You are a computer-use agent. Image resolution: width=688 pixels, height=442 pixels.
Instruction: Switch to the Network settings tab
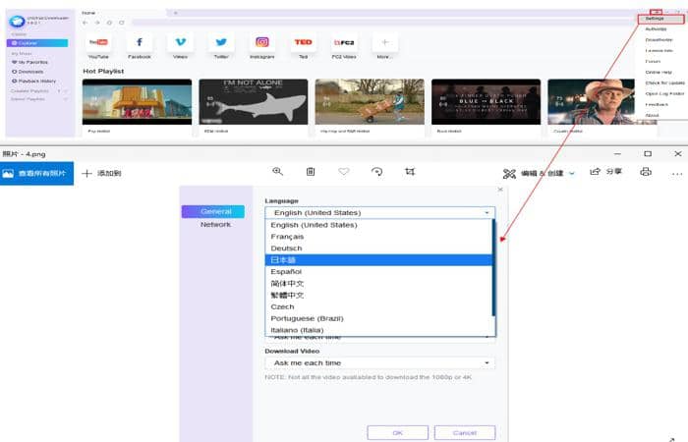click(x=215, y=224)
